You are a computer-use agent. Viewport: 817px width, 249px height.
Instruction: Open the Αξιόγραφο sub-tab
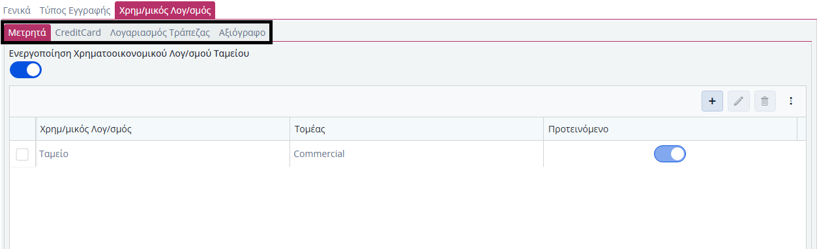coord(242,33)
